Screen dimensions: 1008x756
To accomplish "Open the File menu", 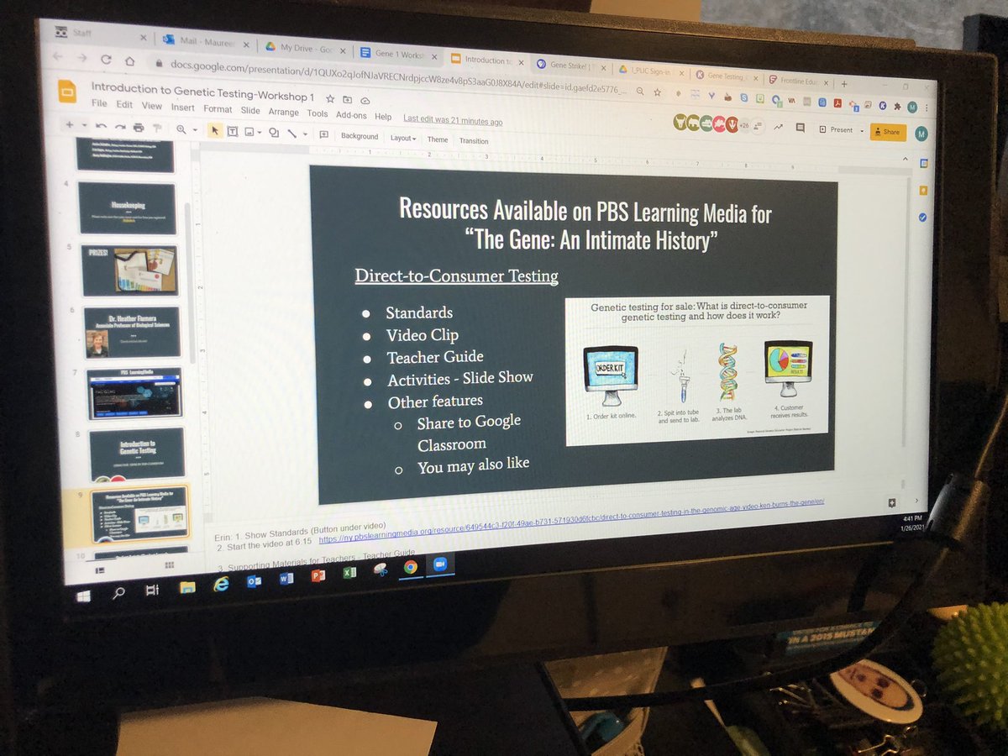I will pyautogui.click(x=99, y=104).
